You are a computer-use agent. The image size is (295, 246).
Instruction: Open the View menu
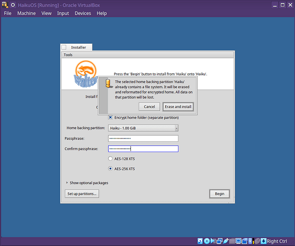point(47,13)
